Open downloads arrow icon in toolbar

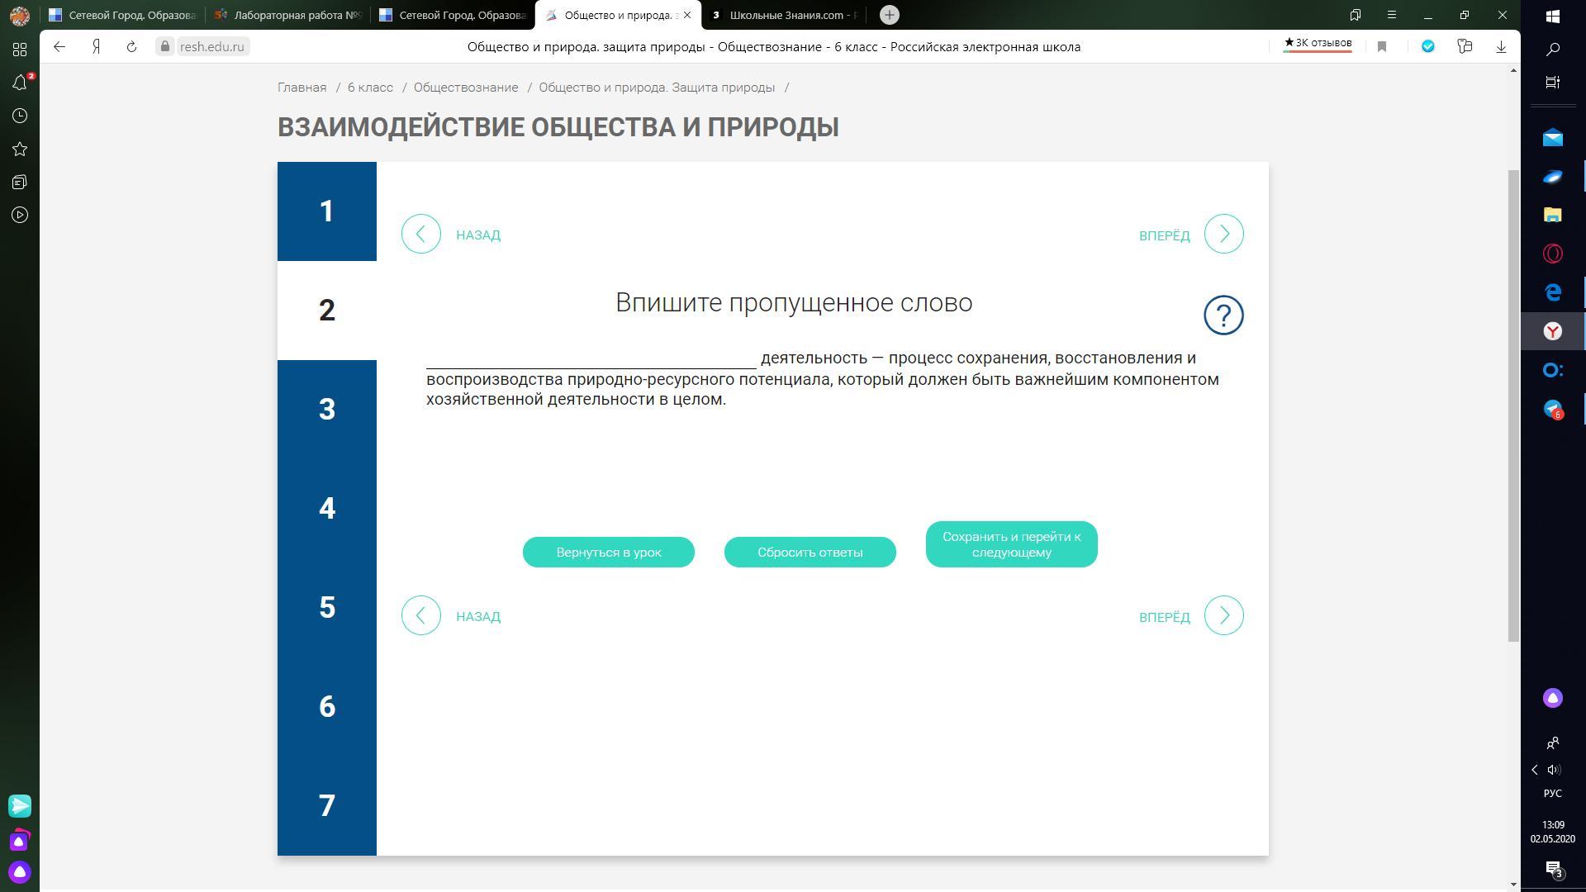click(1501, 47)
